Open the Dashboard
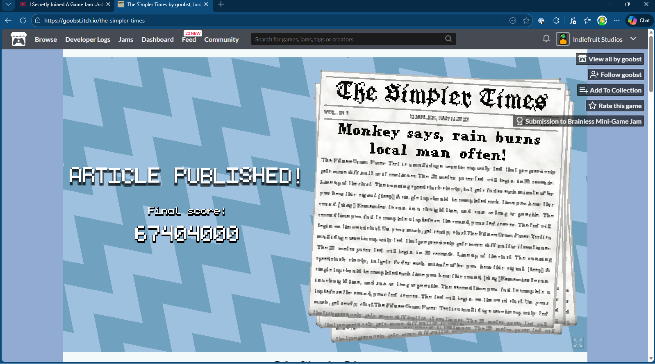 click(x=157, y=39)
